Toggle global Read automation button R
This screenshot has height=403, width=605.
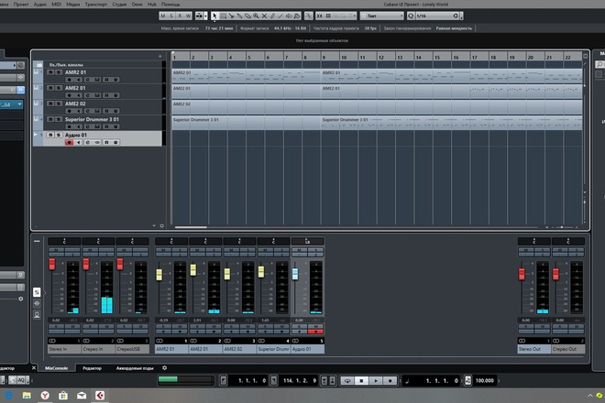180,16
